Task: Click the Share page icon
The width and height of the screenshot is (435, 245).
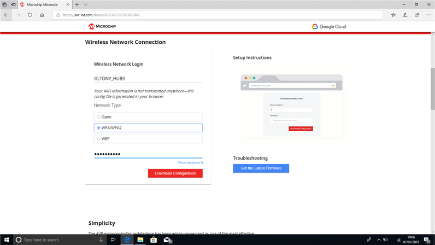Action: click(x=417, y=15)
